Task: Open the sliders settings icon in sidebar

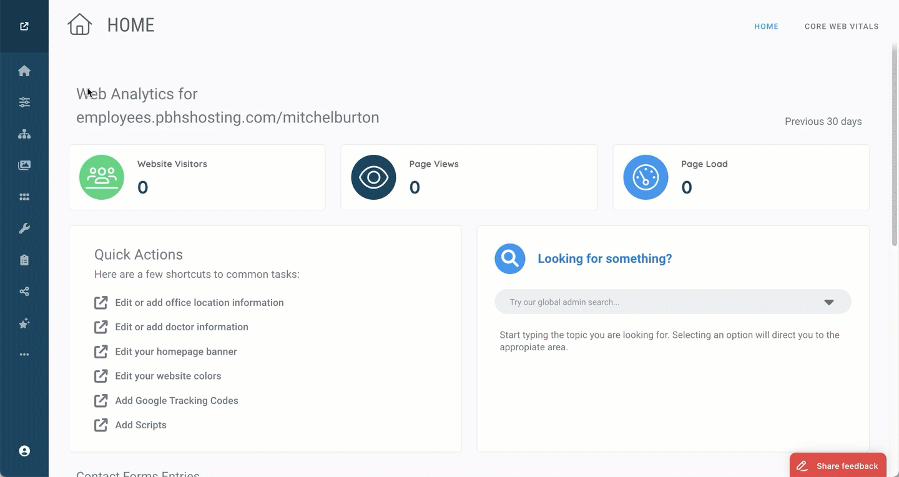Action: [24, 102]
